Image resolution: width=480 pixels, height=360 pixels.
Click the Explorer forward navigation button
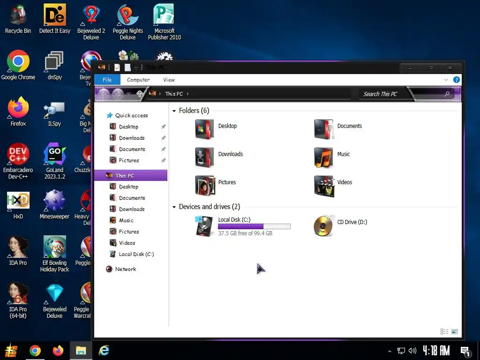point(118,94)
